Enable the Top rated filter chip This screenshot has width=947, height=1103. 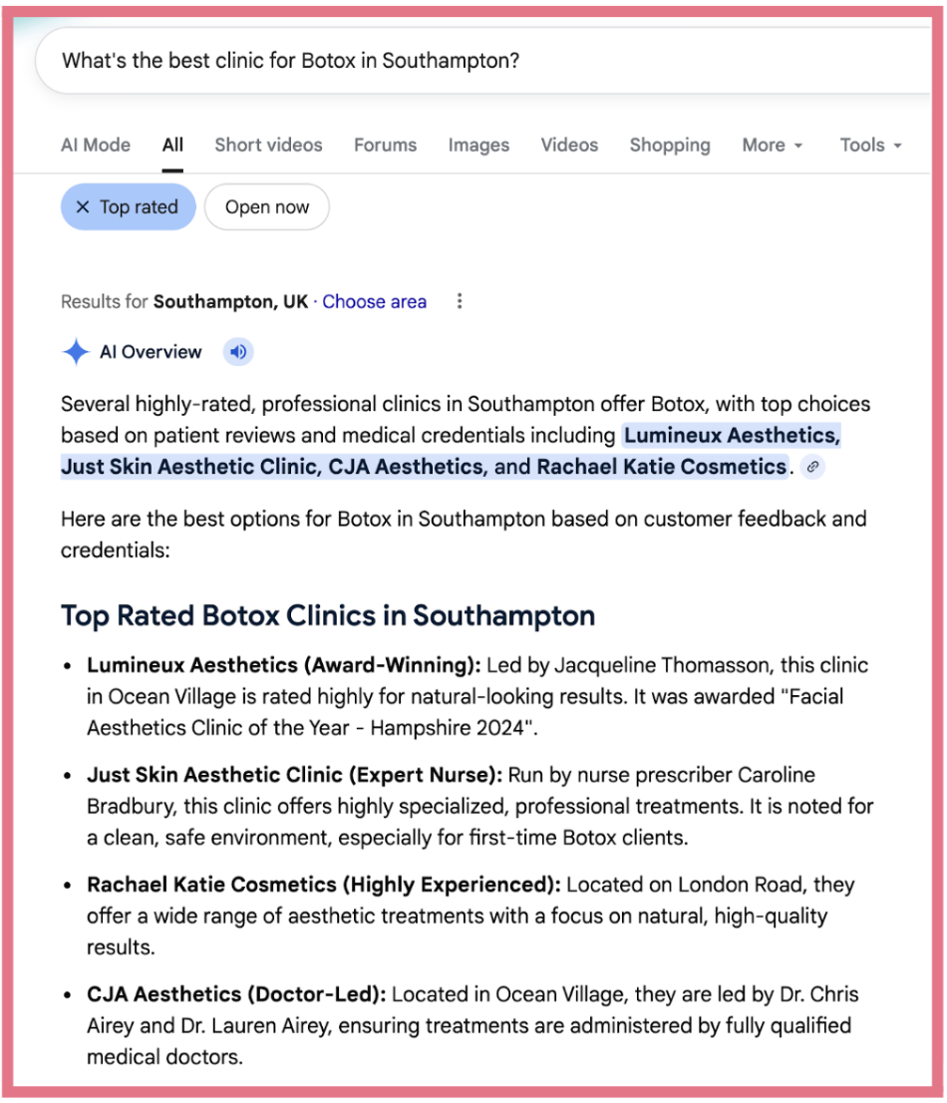point(134,206)
